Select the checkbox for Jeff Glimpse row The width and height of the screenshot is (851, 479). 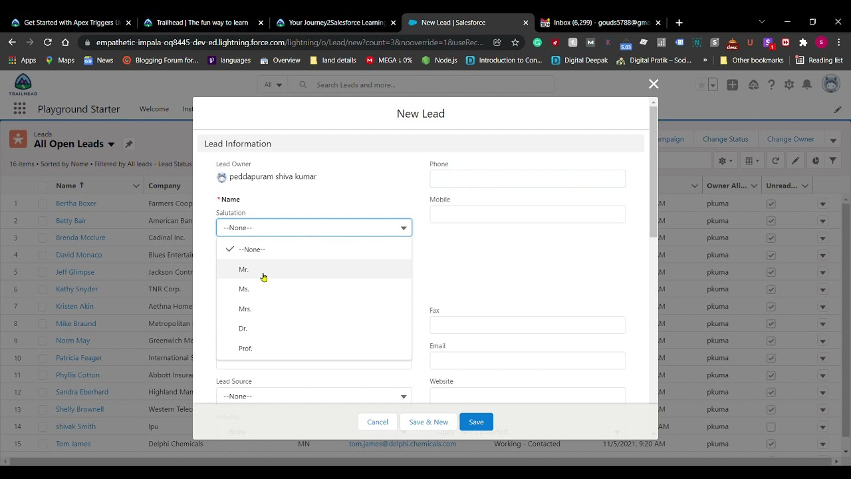[x=43, y=272]
